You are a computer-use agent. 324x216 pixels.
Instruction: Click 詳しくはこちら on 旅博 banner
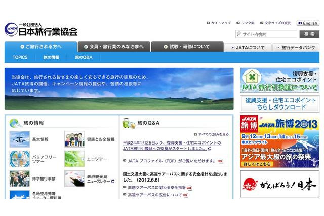[257, 164]
